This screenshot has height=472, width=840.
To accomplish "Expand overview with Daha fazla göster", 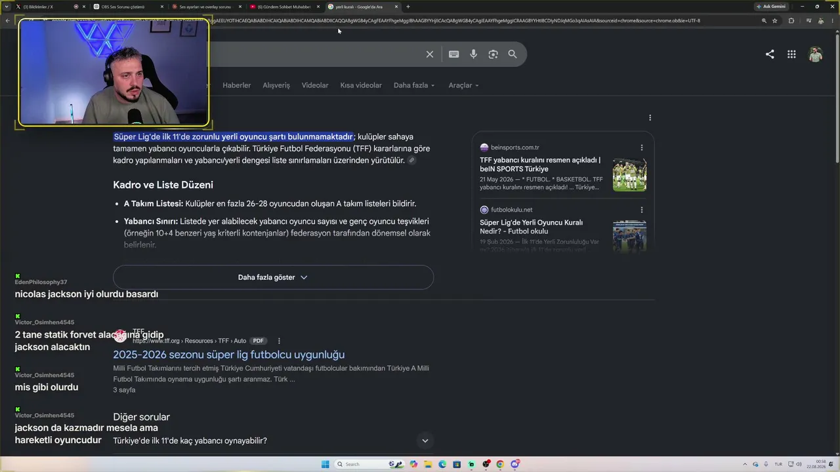I will [273, 277].
